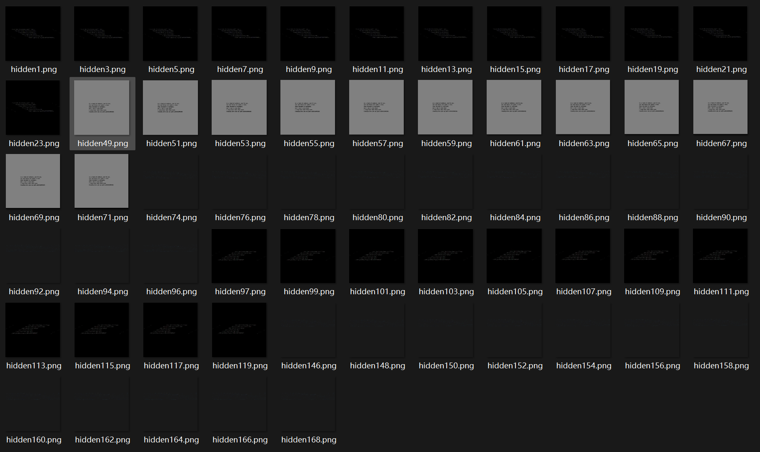
Task: Click the hidden168.png file name
Action: click(x=309, y=440)
